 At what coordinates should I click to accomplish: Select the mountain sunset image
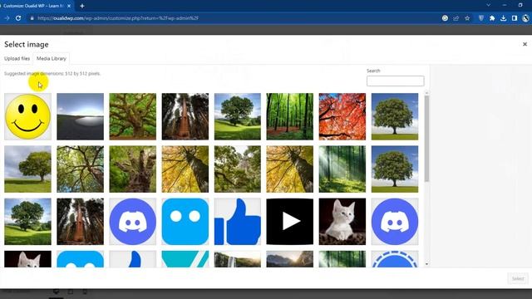click(290, 259)
